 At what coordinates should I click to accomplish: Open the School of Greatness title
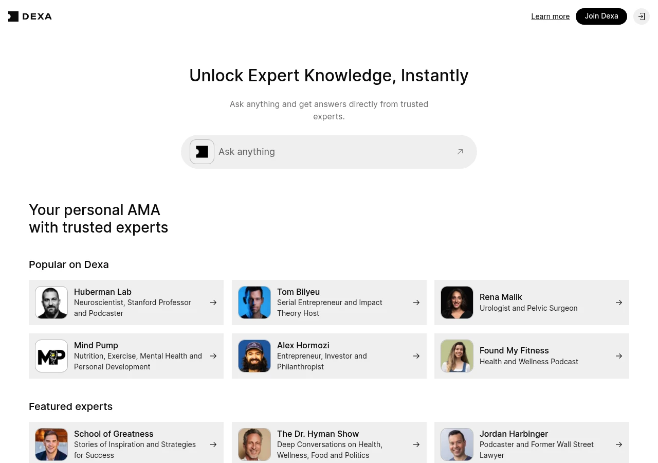(x=114, y=434)
